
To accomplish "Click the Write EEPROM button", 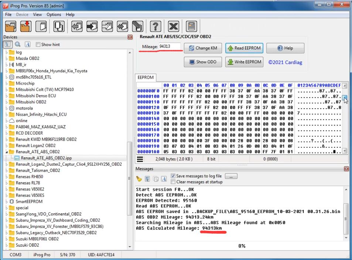I will 244,62.
